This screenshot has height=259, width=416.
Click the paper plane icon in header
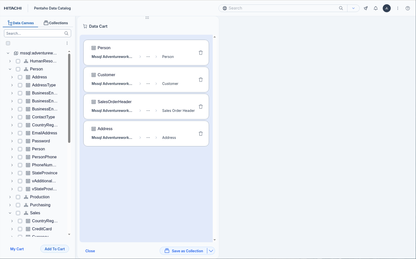366,8
